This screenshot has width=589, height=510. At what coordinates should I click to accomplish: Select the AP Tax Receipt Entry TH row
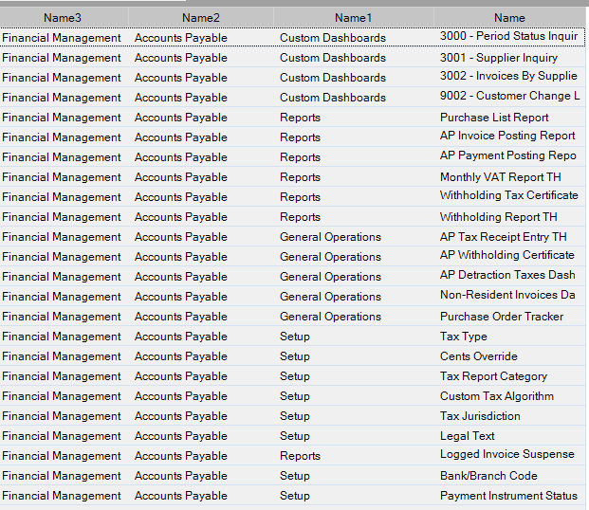tap(293, 237)
